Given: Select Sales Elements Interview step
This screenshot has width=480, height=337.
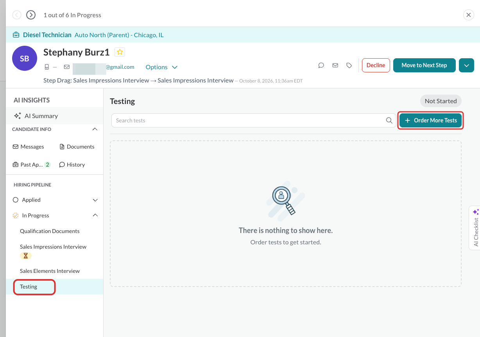Looking at the screenshot, I should tap(50, 271).
